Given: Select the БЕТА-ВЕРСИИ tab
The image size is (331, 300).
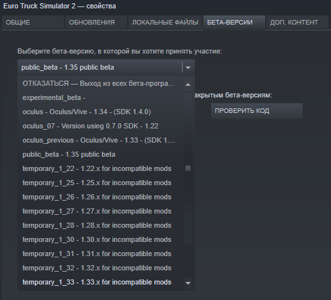Looking at the screenshot, I should [234, 23].
